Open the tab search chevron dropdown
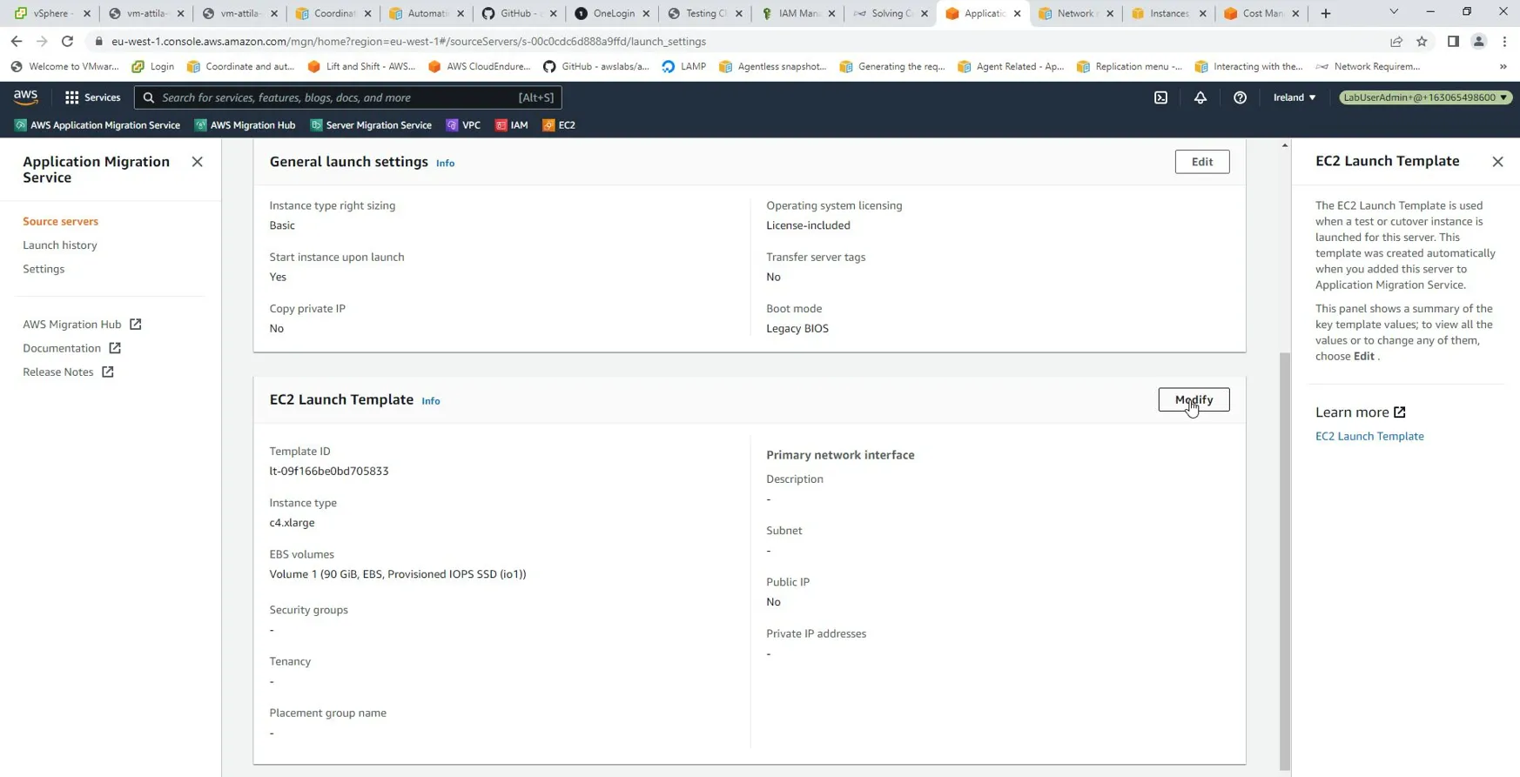Screen dimensions: 1520x777 [x=1394, y=12]
